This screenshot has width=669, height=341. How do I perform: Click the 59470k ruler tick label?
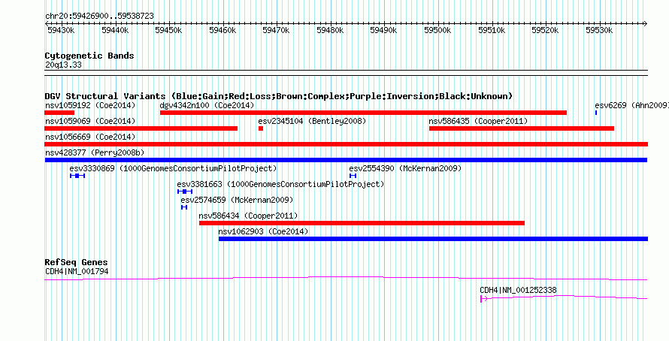coord(277,30)
